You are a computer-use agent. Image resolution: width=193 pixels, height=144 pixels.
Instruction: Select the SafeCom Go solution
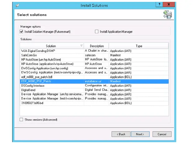(x=94, y=55)
